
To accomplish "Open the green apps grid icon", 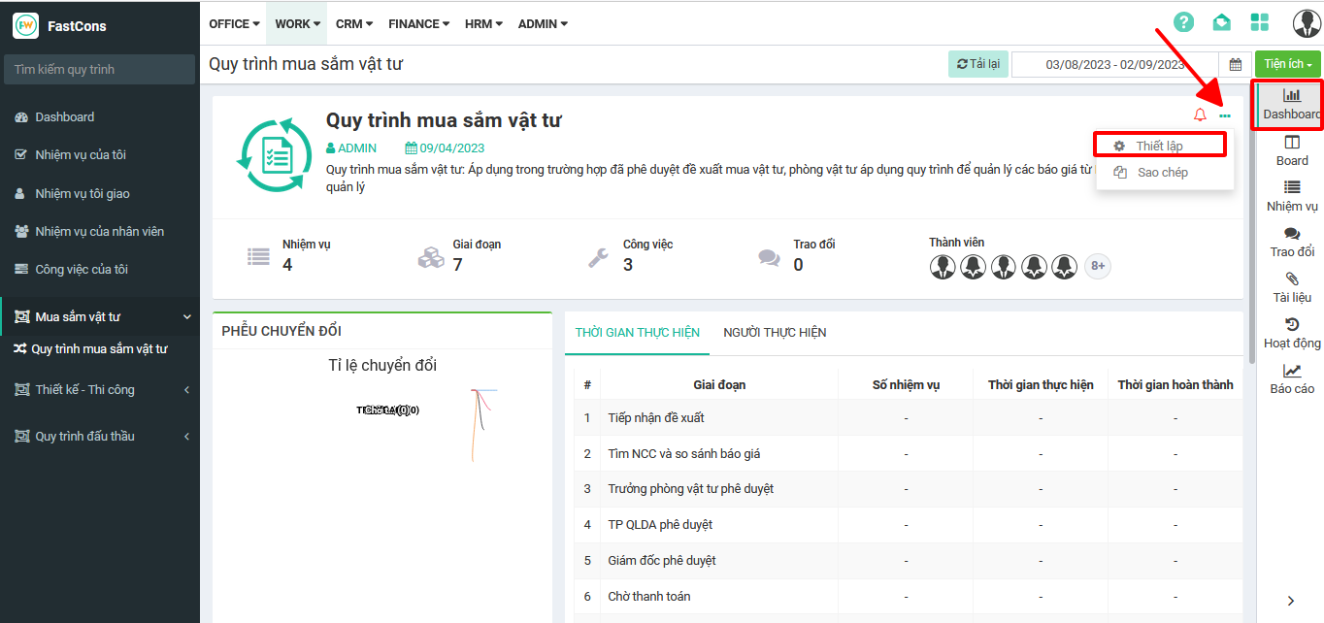I will click(1260, 22).
